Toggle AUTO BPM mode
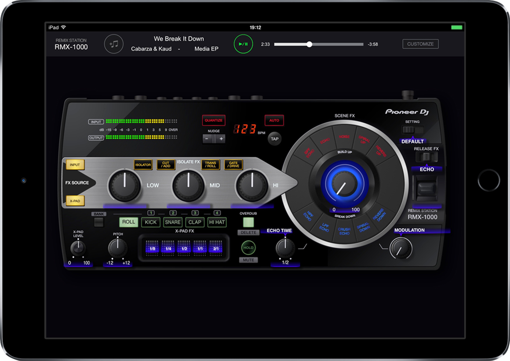The height and width of the screenshot is (361, 510). [274, 120]
